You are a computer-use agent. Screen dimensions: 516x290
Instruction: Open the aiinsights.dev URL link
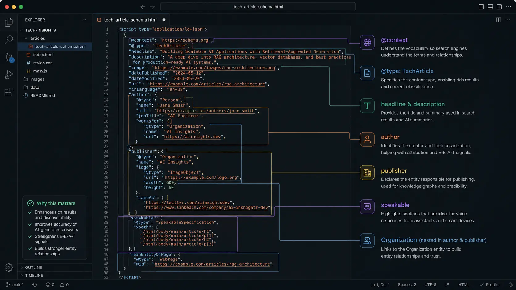tap(193, 137)
